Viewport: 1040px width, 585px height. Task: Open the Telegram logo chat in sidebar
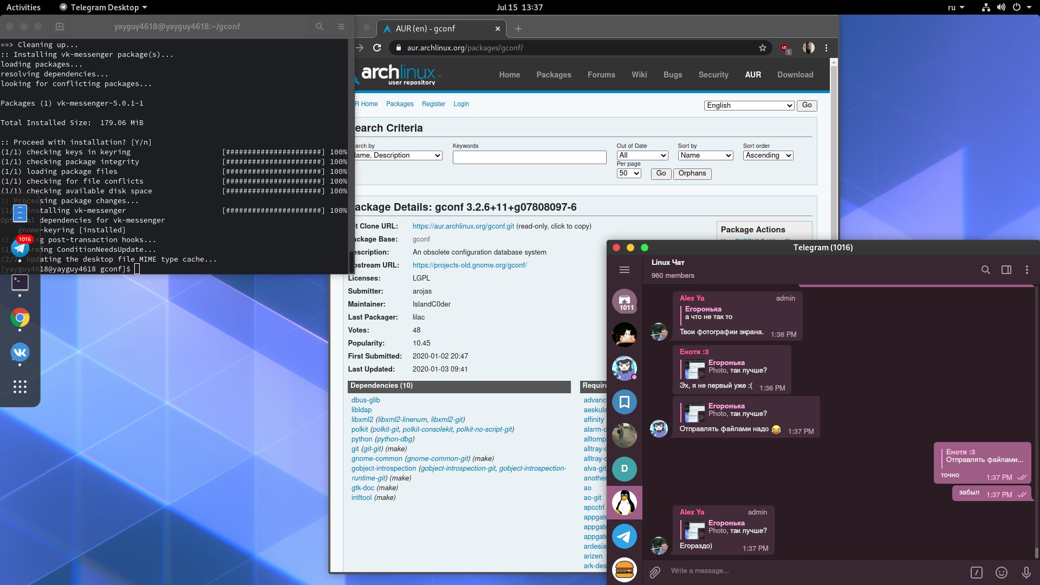point(625,536)
